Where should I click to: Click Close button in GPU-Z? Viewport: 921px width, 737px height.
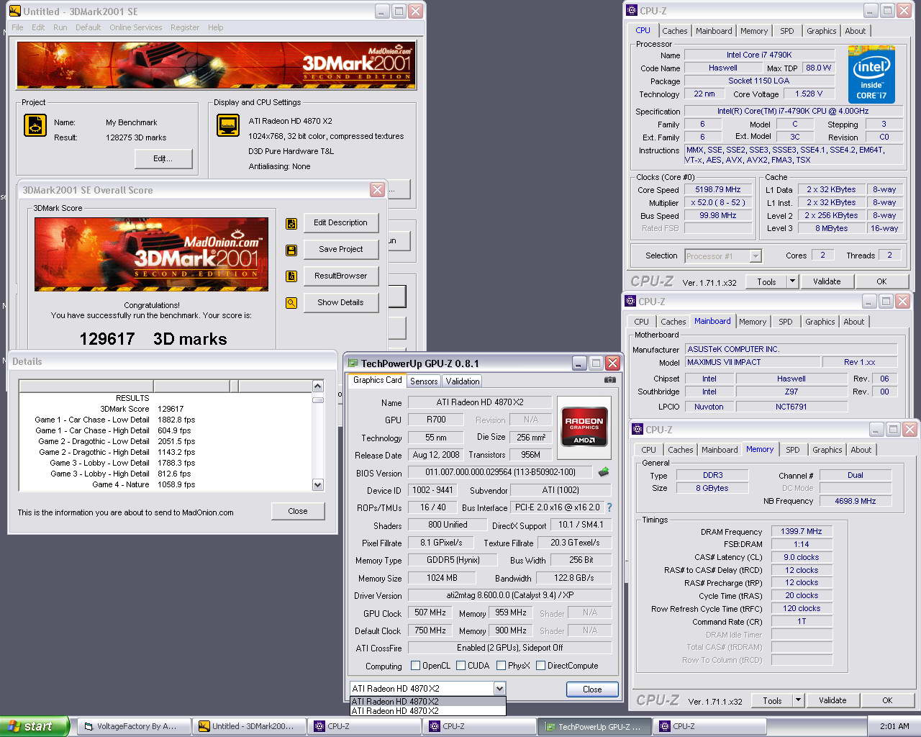tap(592, 689)
